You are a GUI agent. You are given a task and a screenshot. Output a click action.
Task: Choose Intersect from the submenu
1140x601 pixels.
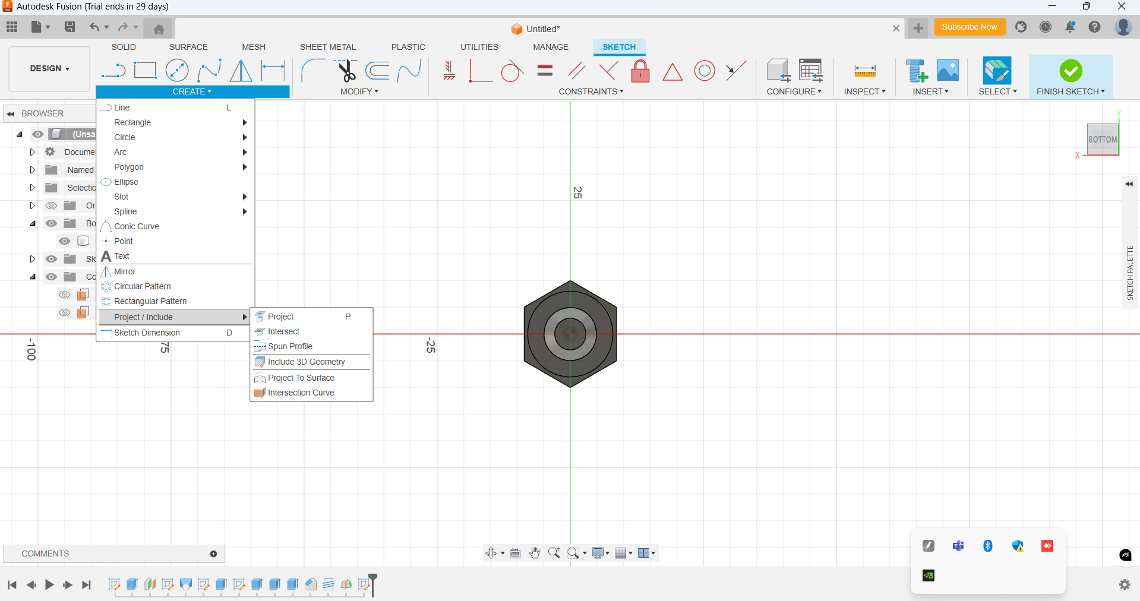click(311, 331)
